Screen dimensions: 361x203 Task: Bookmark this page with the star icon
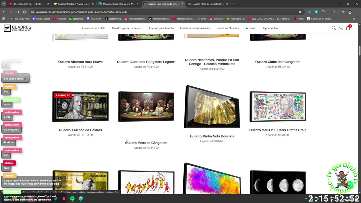click(300, 12)
